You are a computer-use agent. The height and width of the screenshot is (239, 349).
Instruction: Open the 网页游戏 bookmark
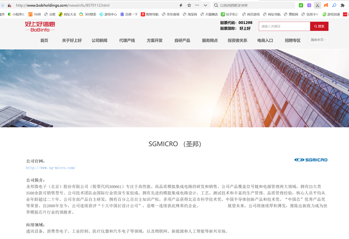click(x=251, y=14)
